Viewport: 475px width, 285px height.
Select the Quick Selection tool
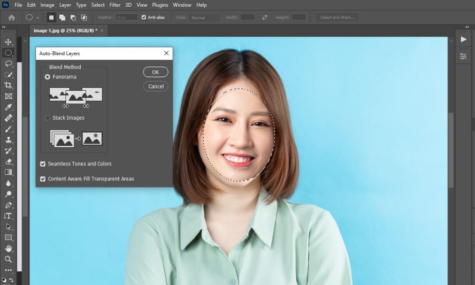coord(8,75)
